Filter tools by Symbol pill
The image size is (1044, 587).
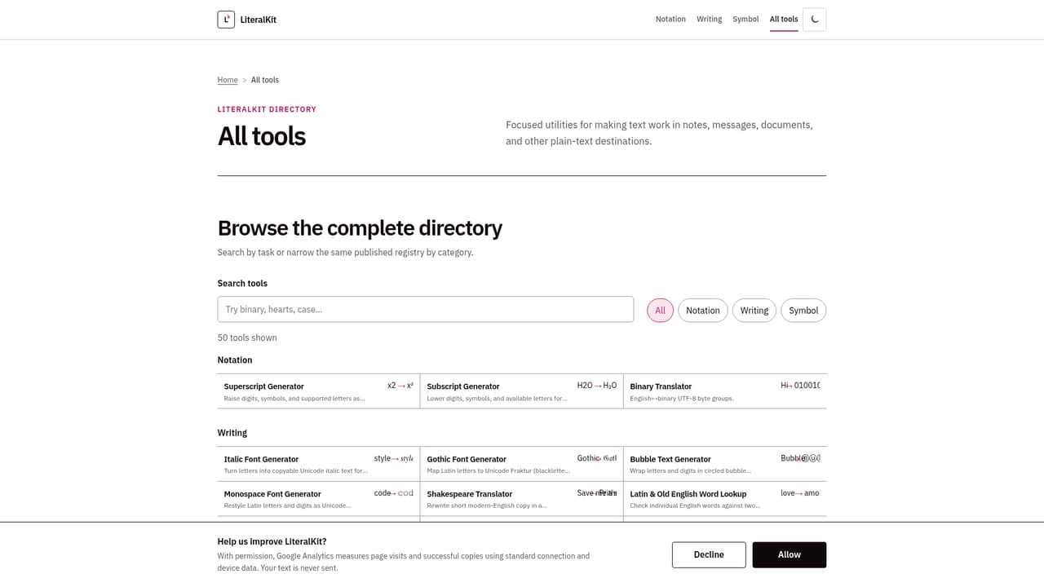(803, 311)
